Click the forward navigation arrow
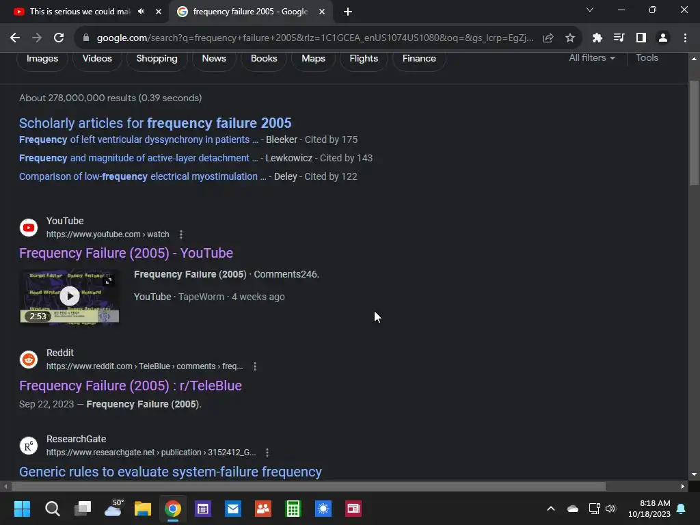 (37, 38)
